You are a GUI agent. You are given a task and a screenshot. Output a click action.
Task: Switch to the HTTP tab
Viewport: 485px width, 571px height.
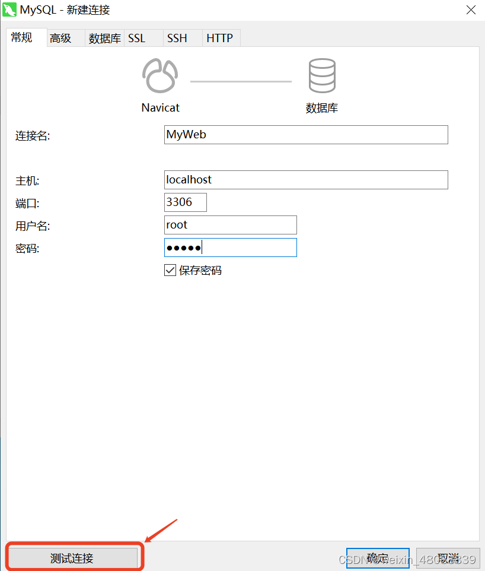221,38
